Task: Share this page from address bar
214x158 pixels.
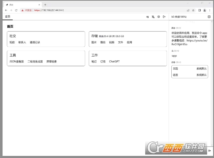Action: tap(188, 10)
